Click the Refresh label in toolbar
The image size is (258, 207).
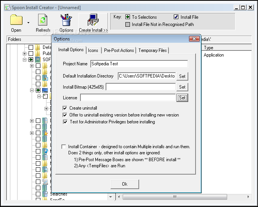pos(43,30)
